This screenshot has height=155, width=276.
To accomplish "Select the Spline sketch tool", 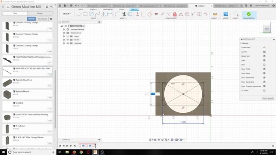I will pos(97,14).
